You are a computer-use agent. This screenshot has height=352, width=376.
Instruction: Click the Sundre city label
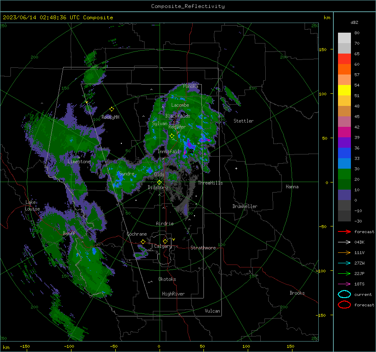(x=127, y=173)
